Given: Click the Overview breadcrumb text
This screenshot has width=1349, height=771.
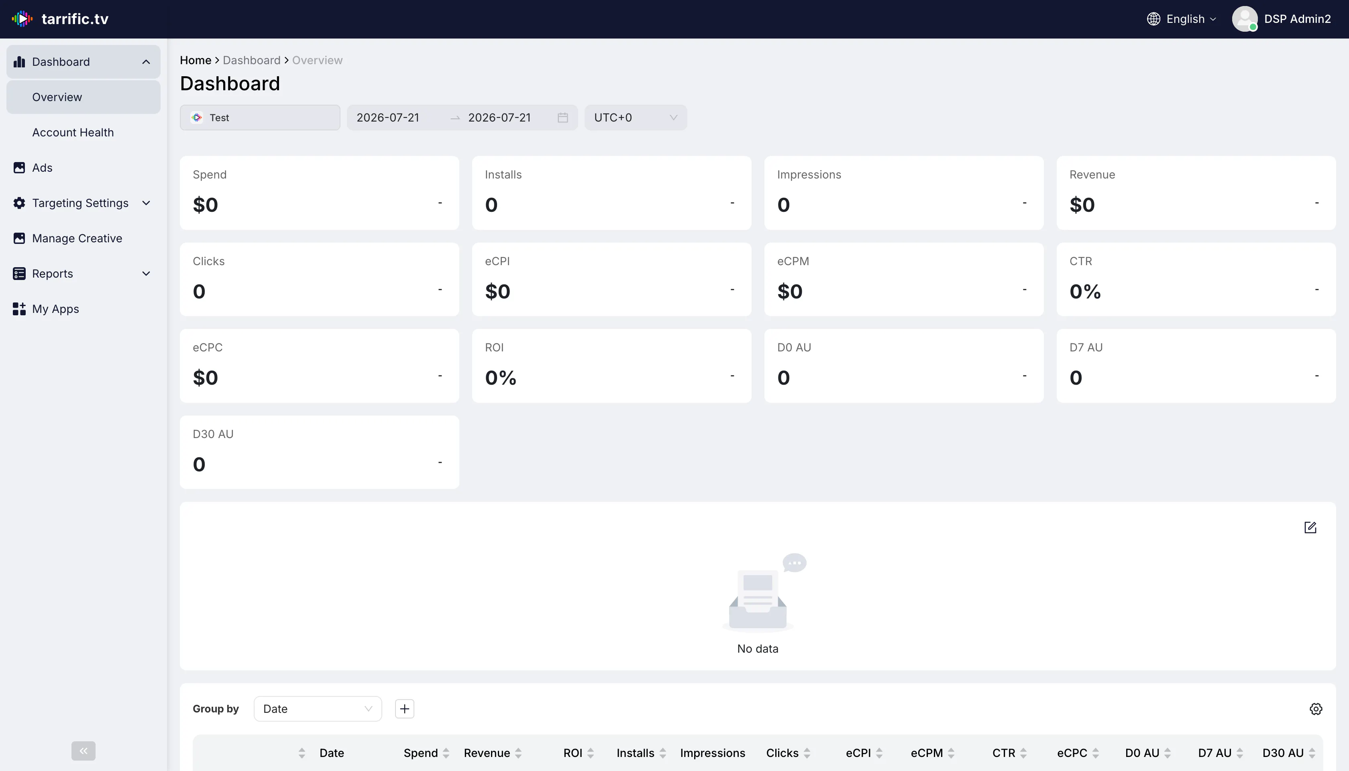Looking at the screenshot, I should click(x=318, y=60).
